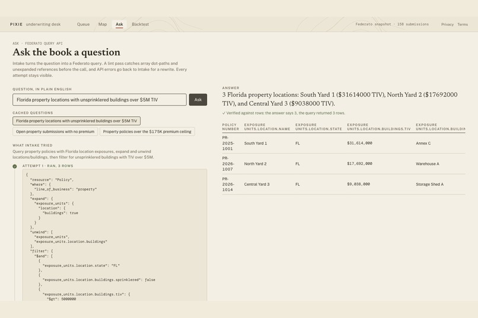Viewport: 478px width, 318px height.
Task: Click the FL state cell in North Yard 2 row
Action: point(298,163)
